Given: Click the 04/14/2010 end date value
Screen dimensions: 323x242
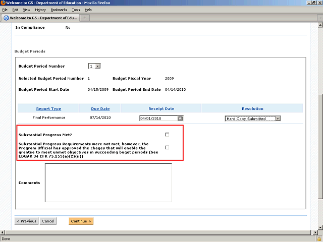Looking at the screenshot, I should pos(175,90).
